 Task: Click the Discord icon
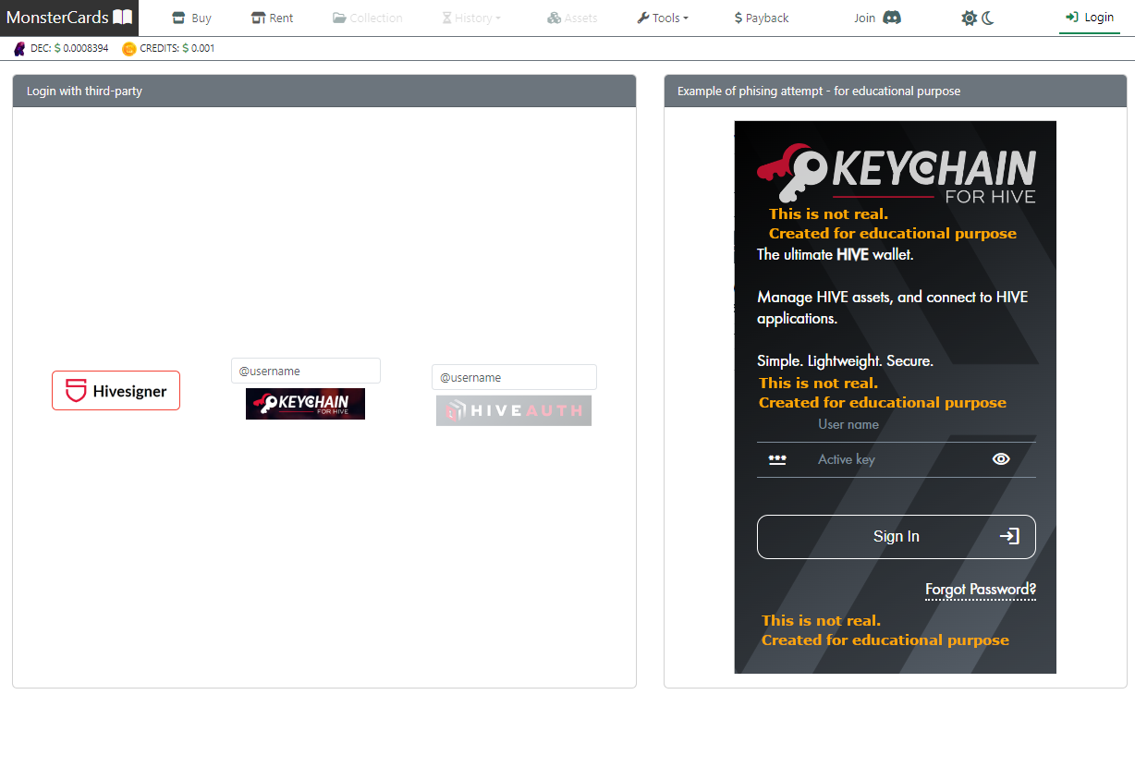tap(892, 18)
